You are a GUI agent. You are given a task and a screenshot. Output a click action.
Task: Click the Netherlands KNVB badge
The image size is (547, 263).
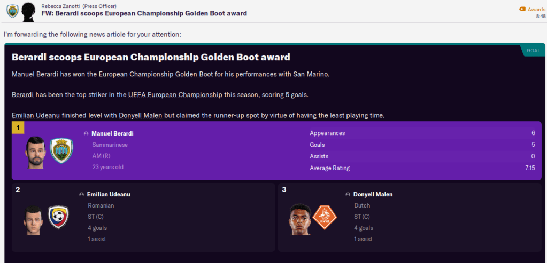pos(325,218)
